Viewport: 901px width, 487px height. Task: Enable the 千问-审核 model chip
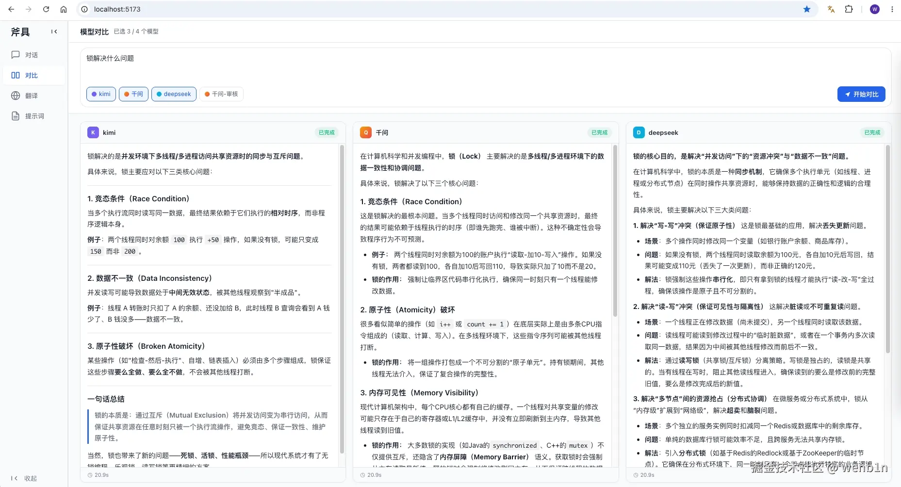[221, 94]
